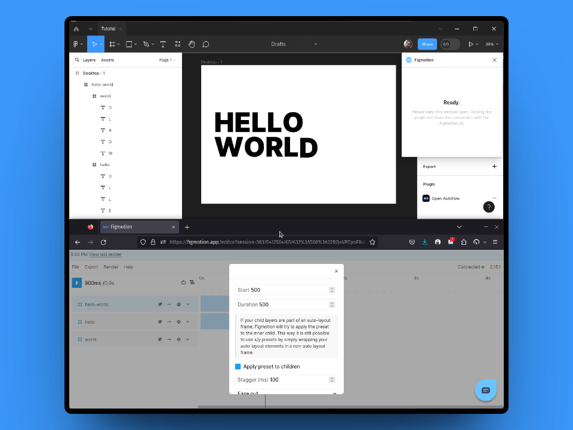Click Open Autoflow plugin label

click(445, 198)
